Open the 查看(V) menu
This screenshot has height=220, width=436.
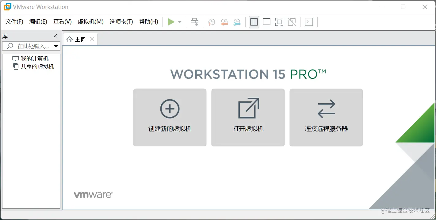click(63, 22)
